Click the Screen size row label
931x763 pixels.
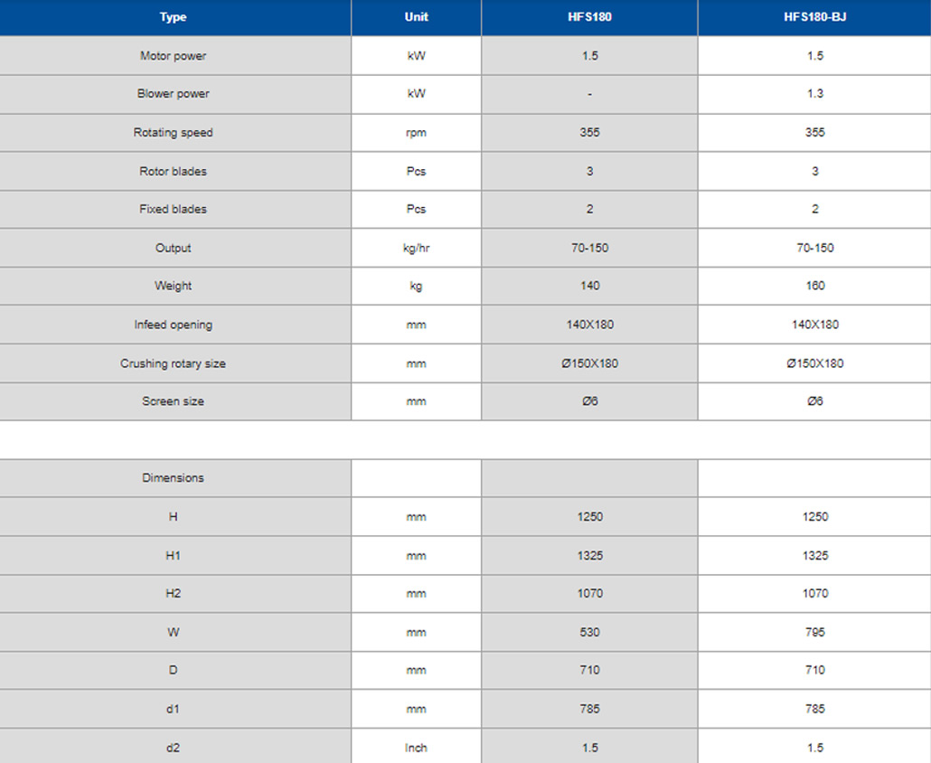[x=173, y=401]
